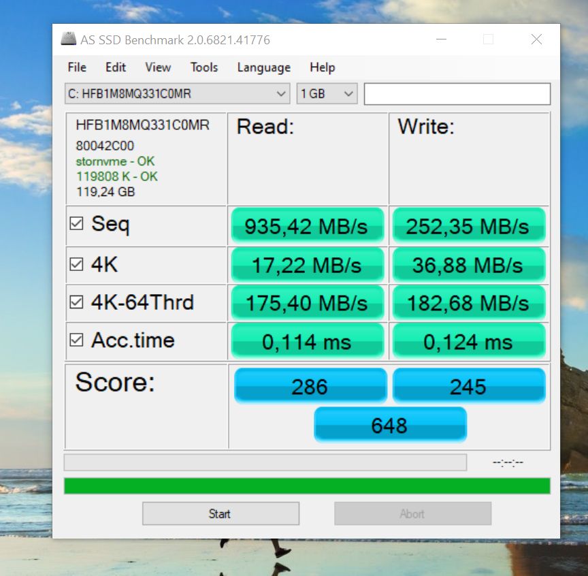Viewport: 588px width, 576px height.
Task: Open the Edit menu
Action: 116,67
